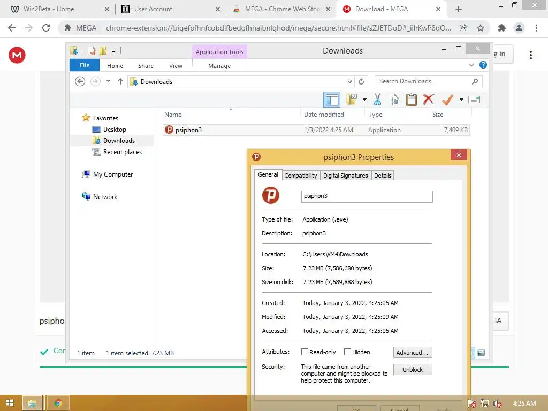Open the Chrome extensions puzzle icon
This screenshot has height=411, width=548.
(x=502, y=28)
